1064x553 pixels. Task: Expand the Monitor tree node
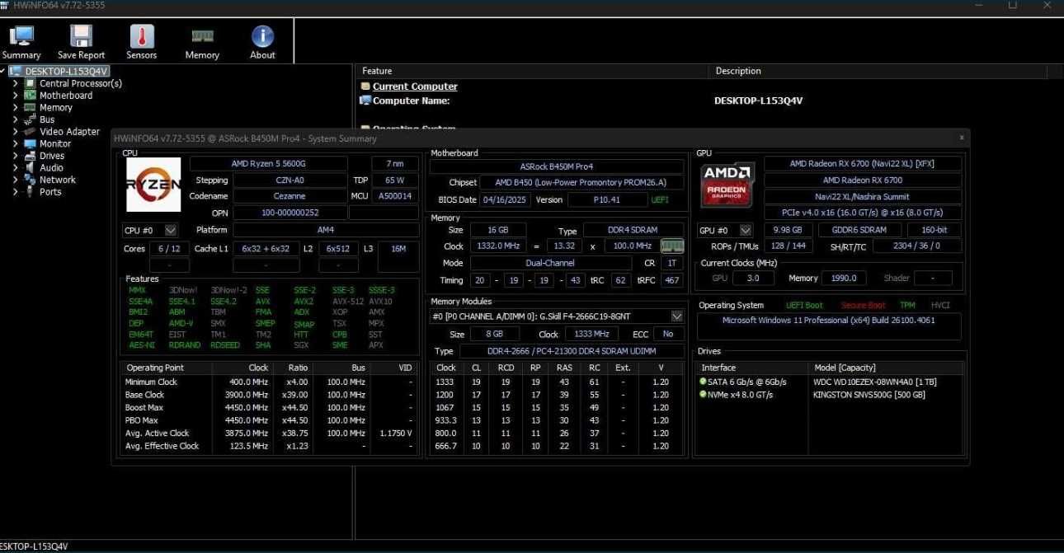15,143
